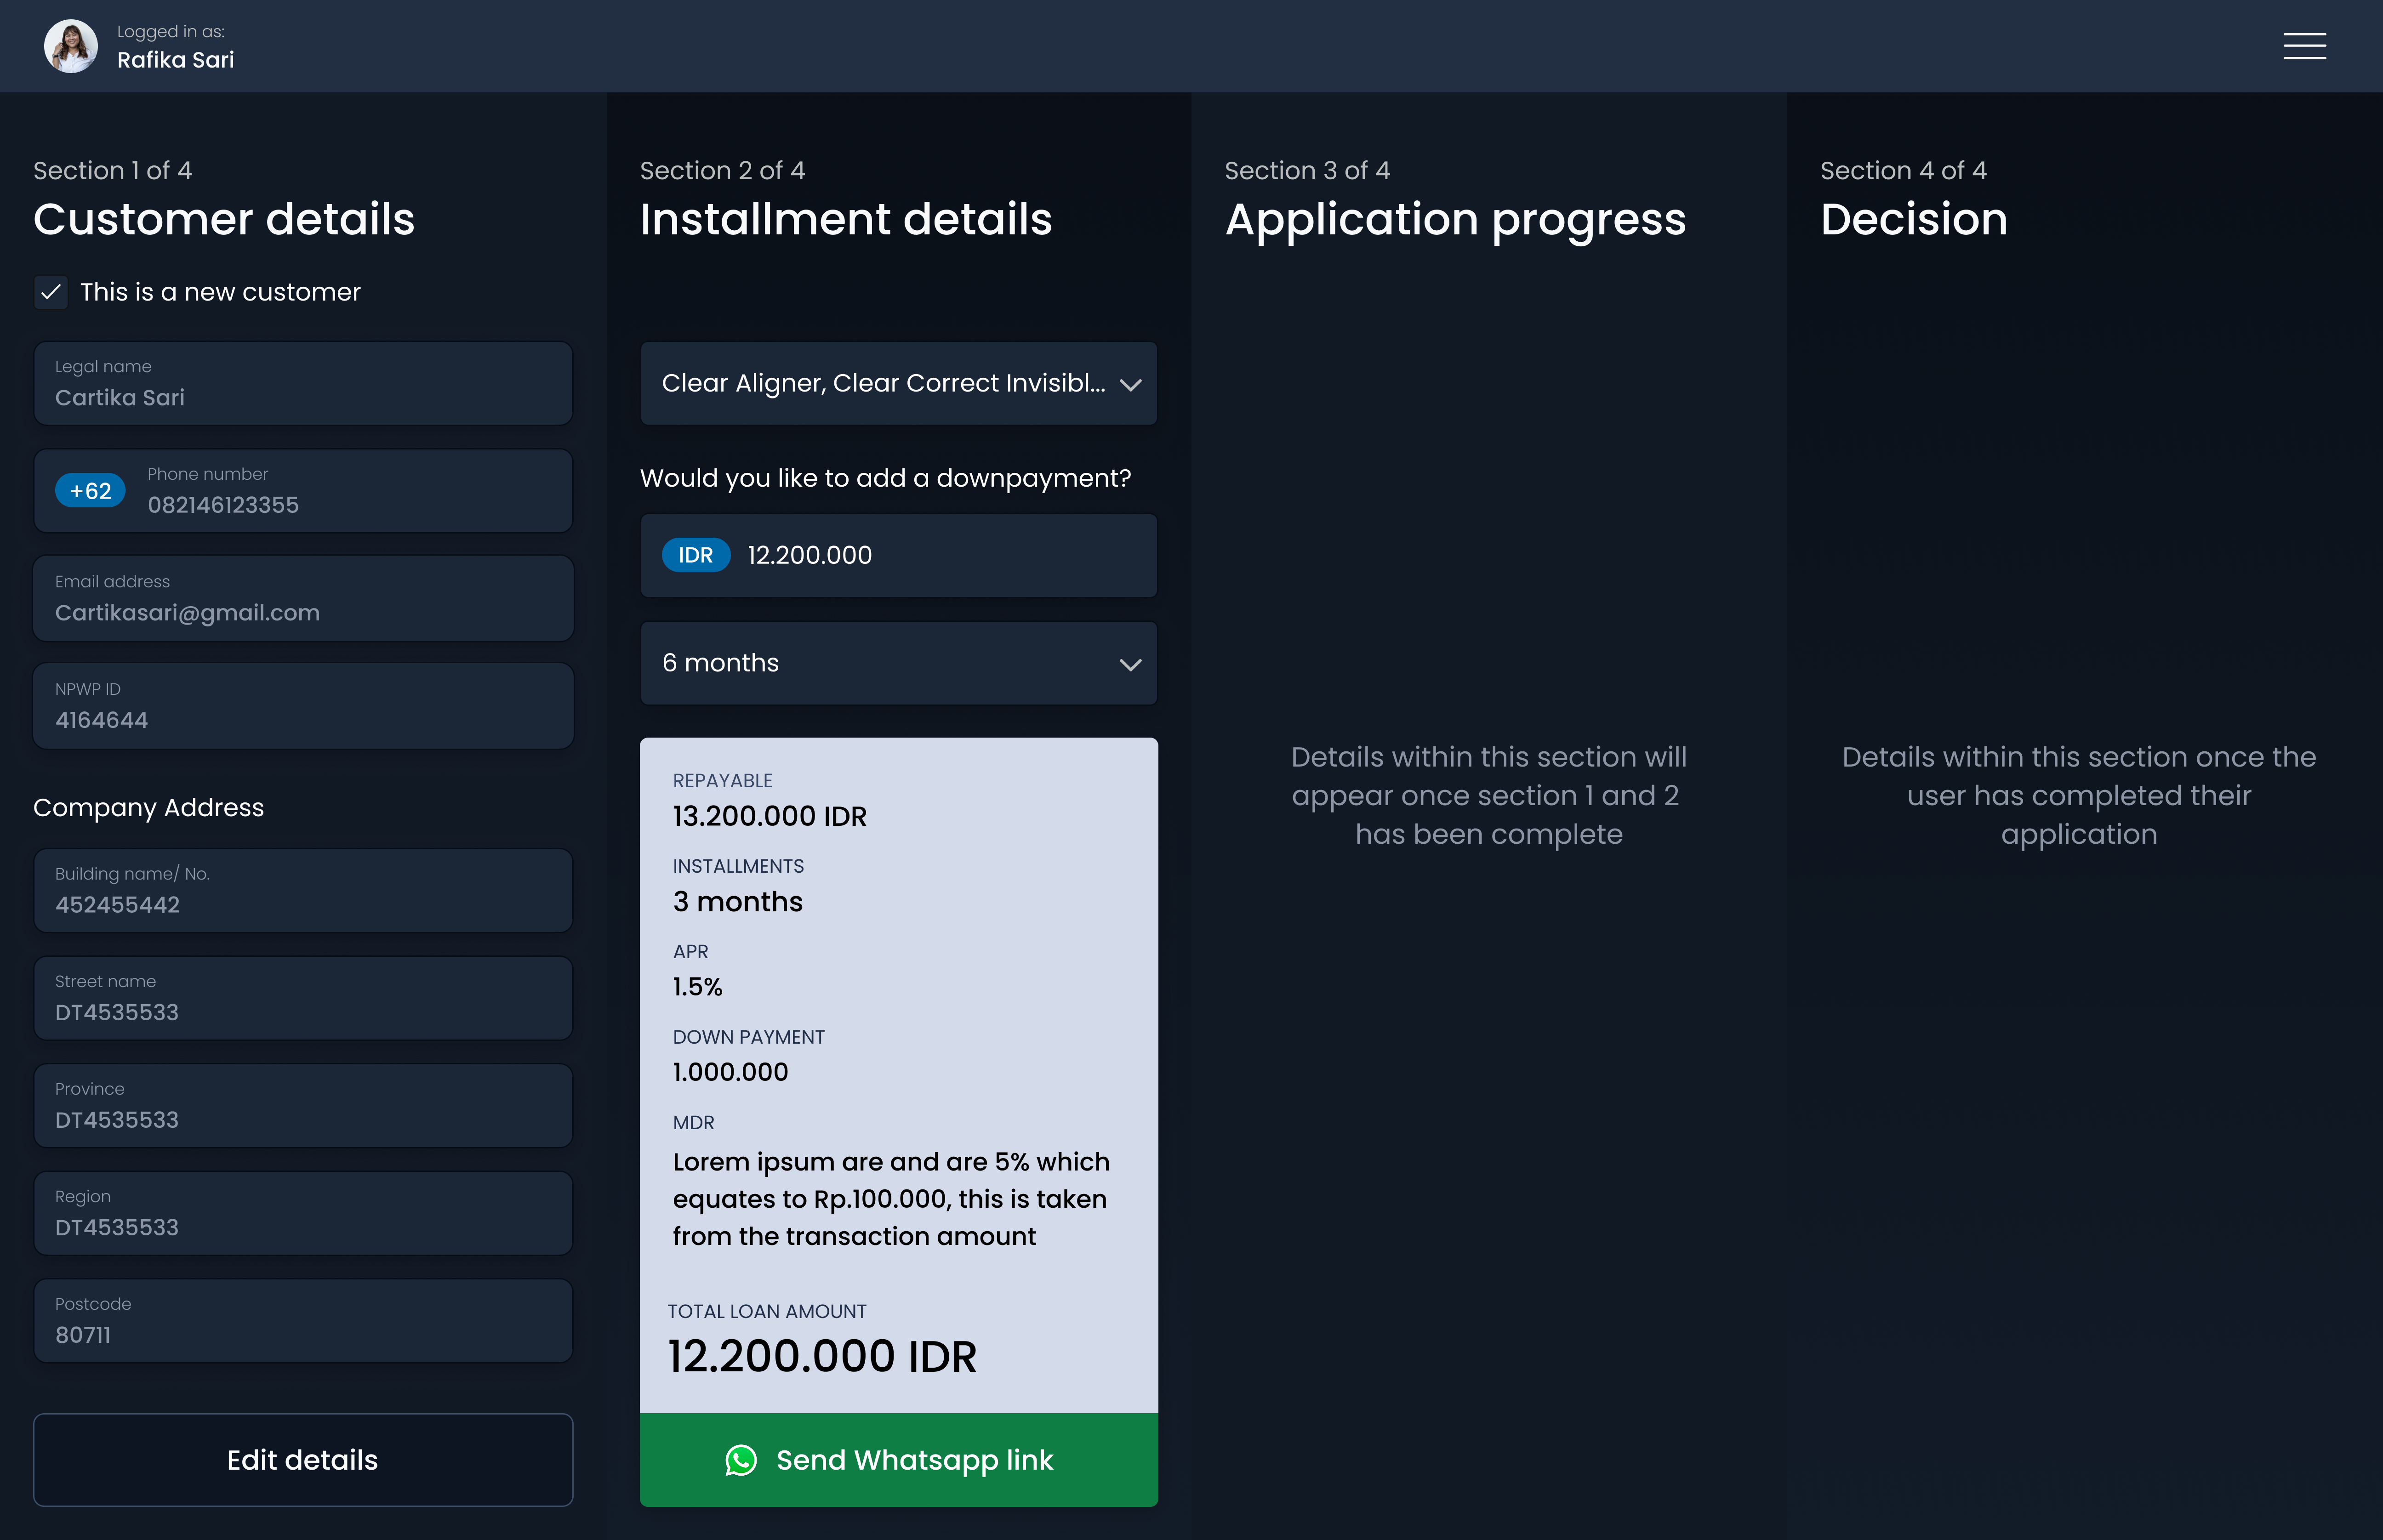Click the chevron on the months selector
The width and height of the screenshot is (2383, 1540).
tap(1130, 663)
